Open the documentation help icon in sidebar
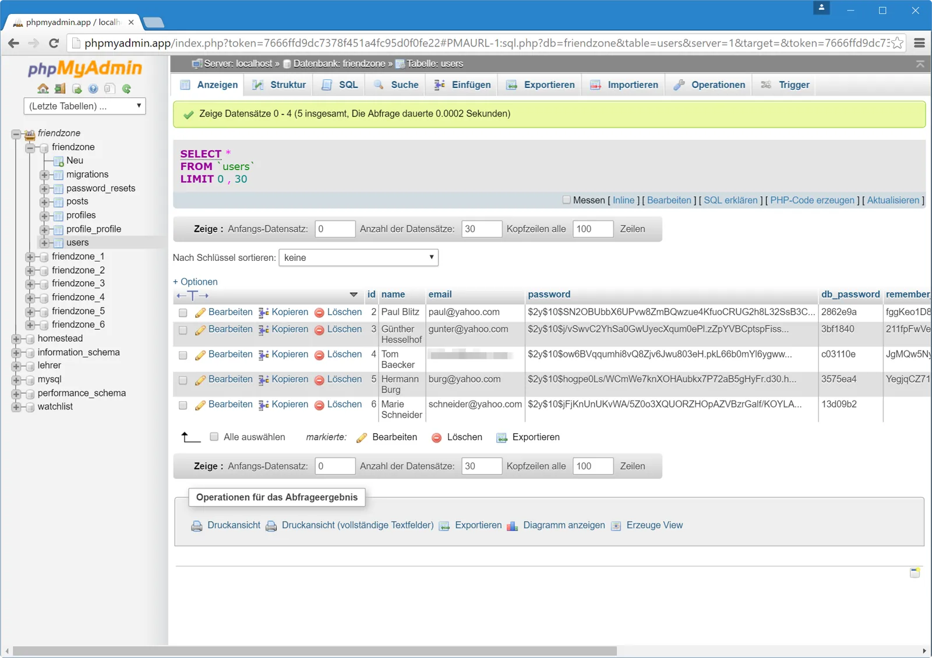This screenshot has width=932, height=658. 93,89
